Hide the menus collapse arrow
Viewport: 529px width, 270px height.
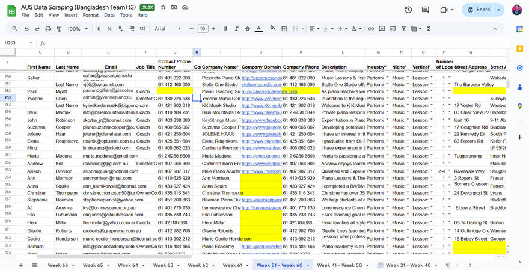495,29
